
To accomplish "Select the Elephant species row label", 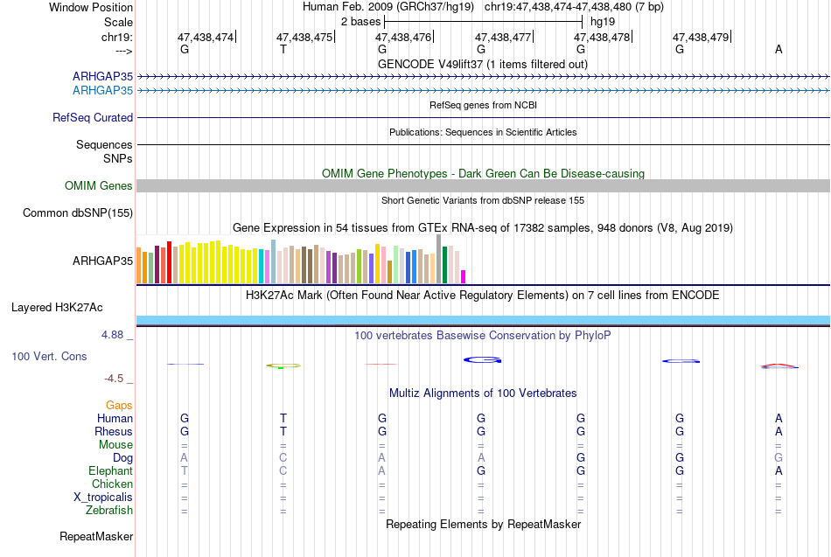I will (x=111, y=471).
